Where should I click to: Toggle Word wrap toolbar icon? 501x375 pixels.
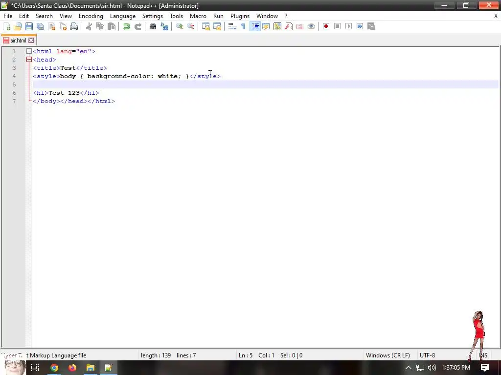232,26
